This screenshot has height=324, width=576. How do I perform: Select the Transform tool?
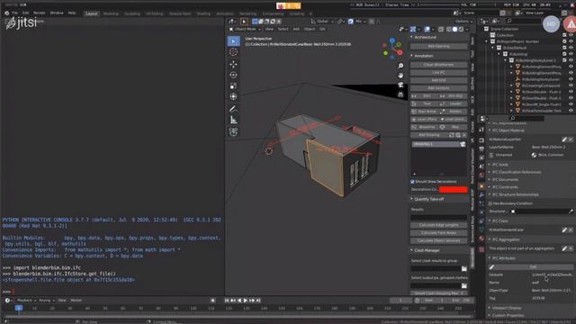233,96
